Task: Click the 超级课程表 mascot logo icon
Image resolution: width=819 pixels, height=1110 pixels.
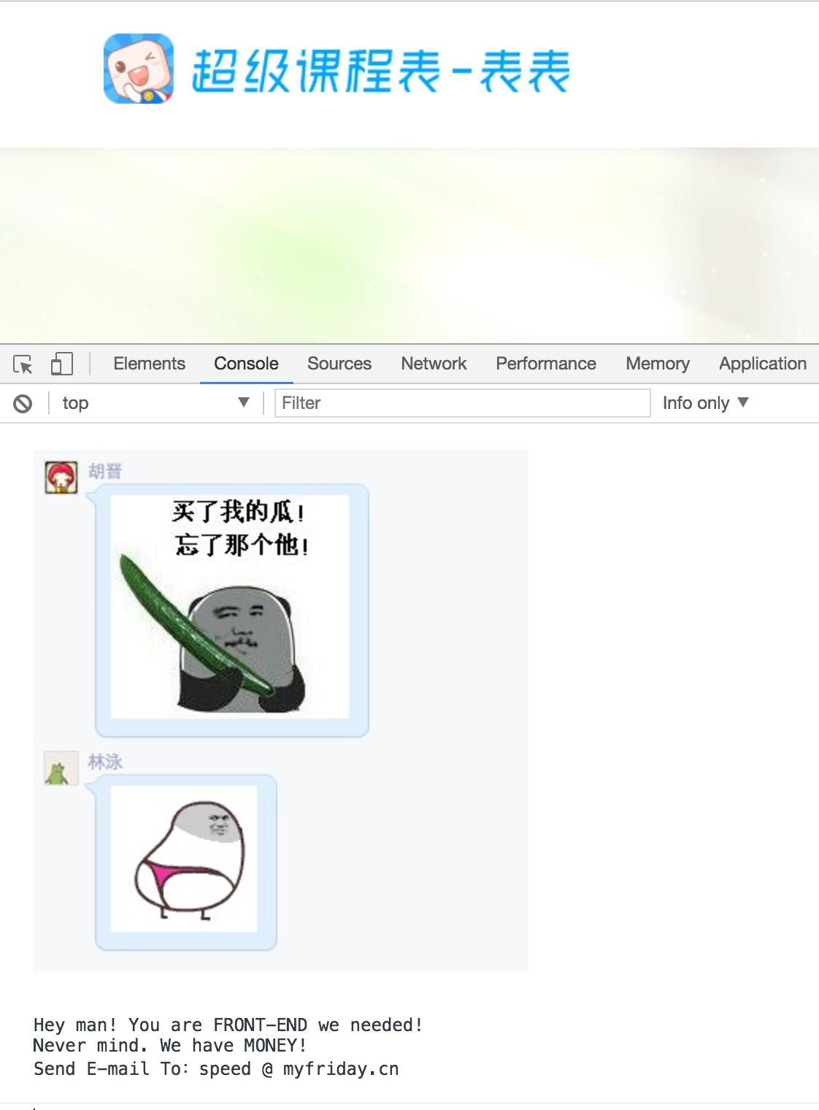Action: [139, 69]
